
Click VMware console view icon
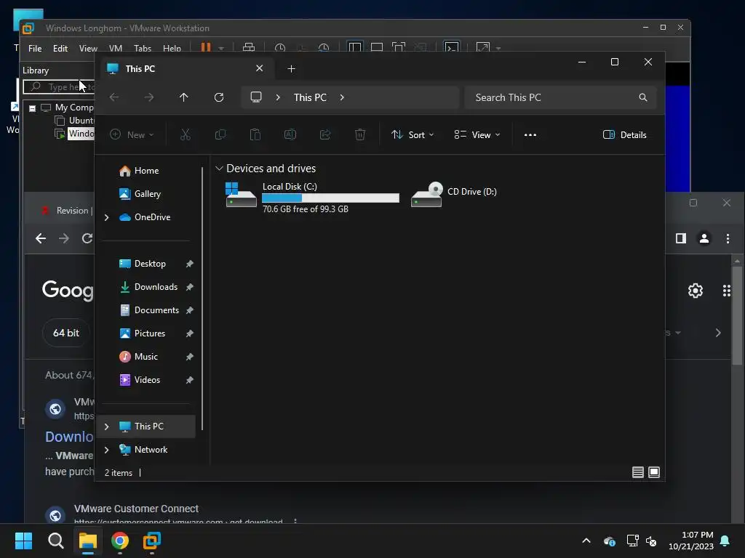click(x=451, y=47)
